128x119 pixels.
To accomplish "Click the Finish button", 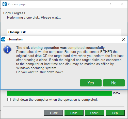I will [74, 113].
